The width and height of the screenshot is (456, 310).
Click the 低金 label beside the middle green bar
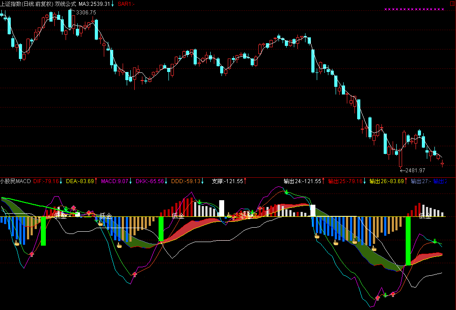pos(178,216)
